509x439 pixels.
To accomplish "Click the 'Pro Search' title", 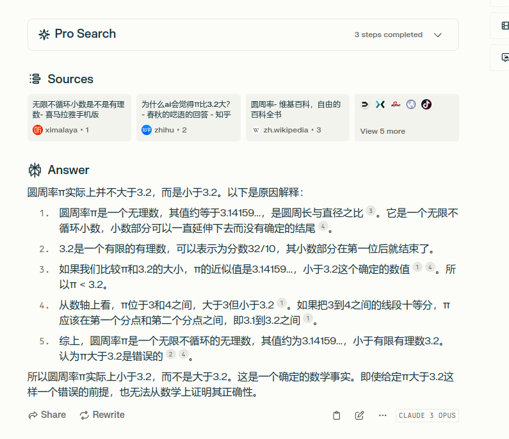I will click(x=85, y=34).
